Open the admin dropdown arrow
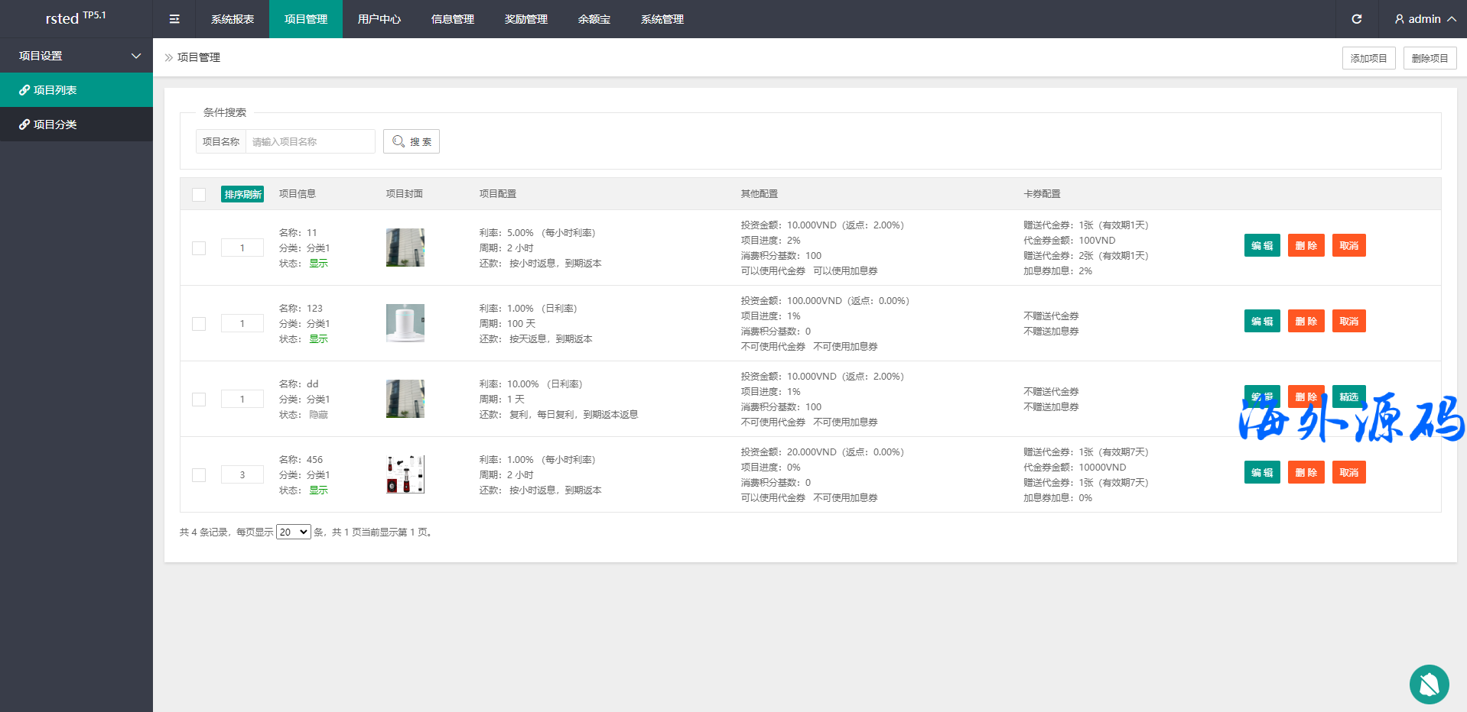Viewport: 1467px width, 712px height. pyautogui.click(x=1451, y=19)
